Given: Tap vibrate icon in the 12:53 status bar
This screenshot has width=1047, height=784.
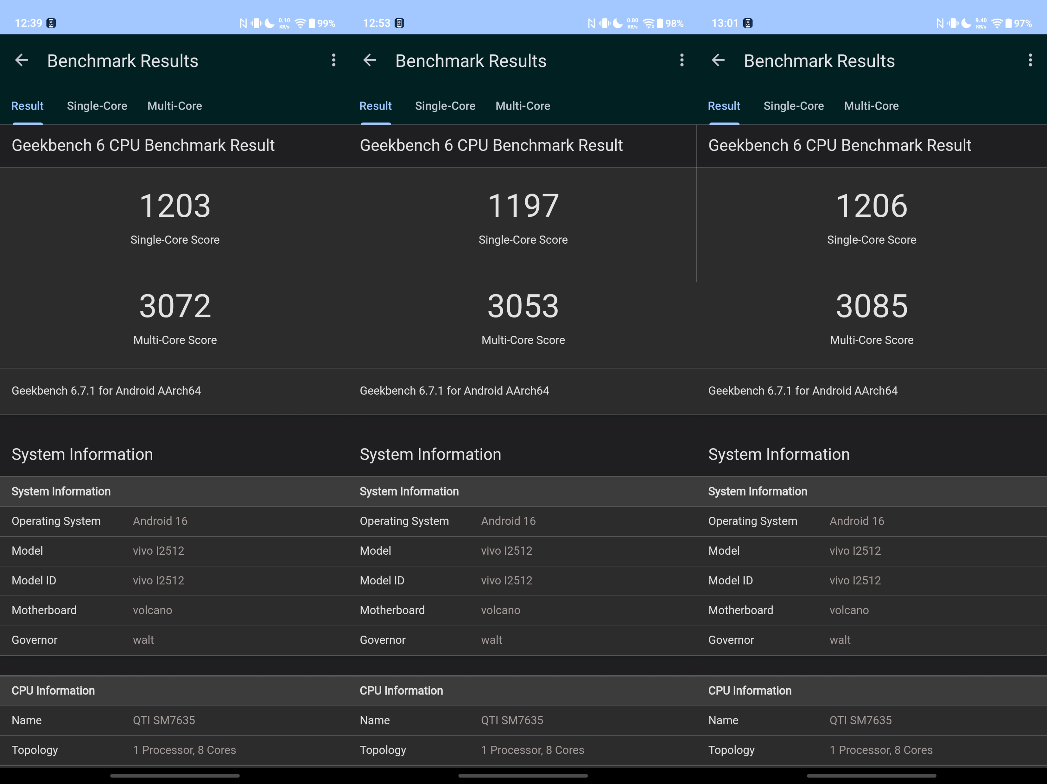Looking at the screenshot, I should 605,23.
